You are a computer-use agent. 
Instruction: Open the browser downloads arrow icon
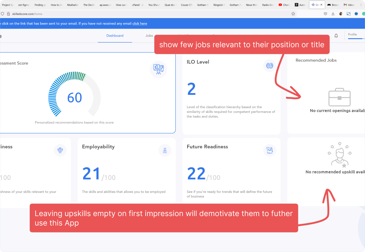click(x=333, y=14)
